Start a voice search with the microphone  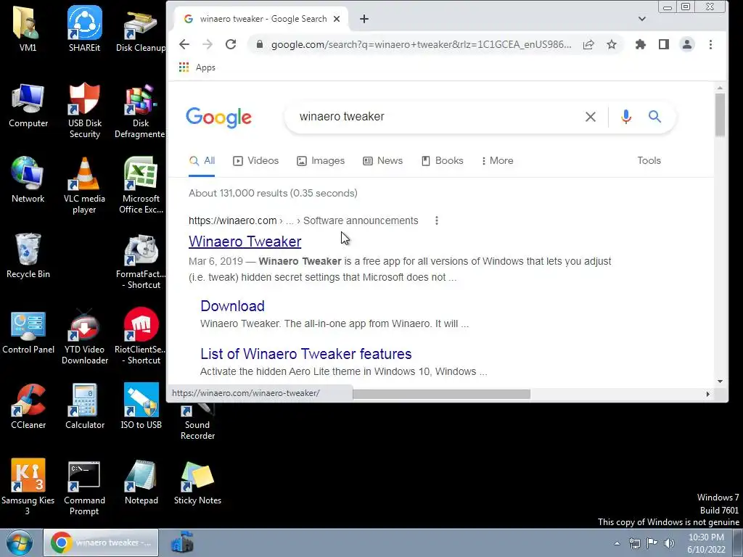(626, 117)
